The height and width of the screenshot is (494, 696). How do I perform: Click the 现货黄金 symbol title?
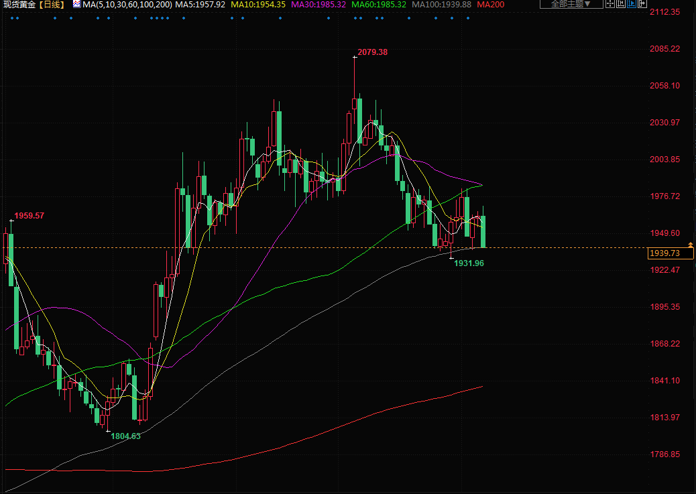(x=19, y=4)
